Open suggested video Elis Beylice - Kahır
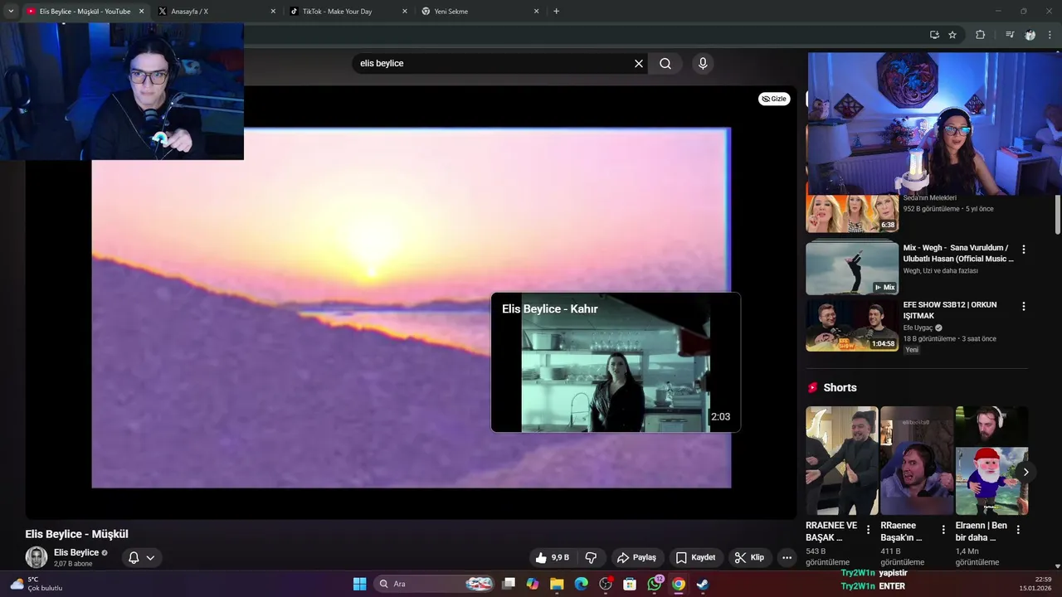Image resolution: width=1062 pixels, height=597 pixels. [x=616, y=362]
